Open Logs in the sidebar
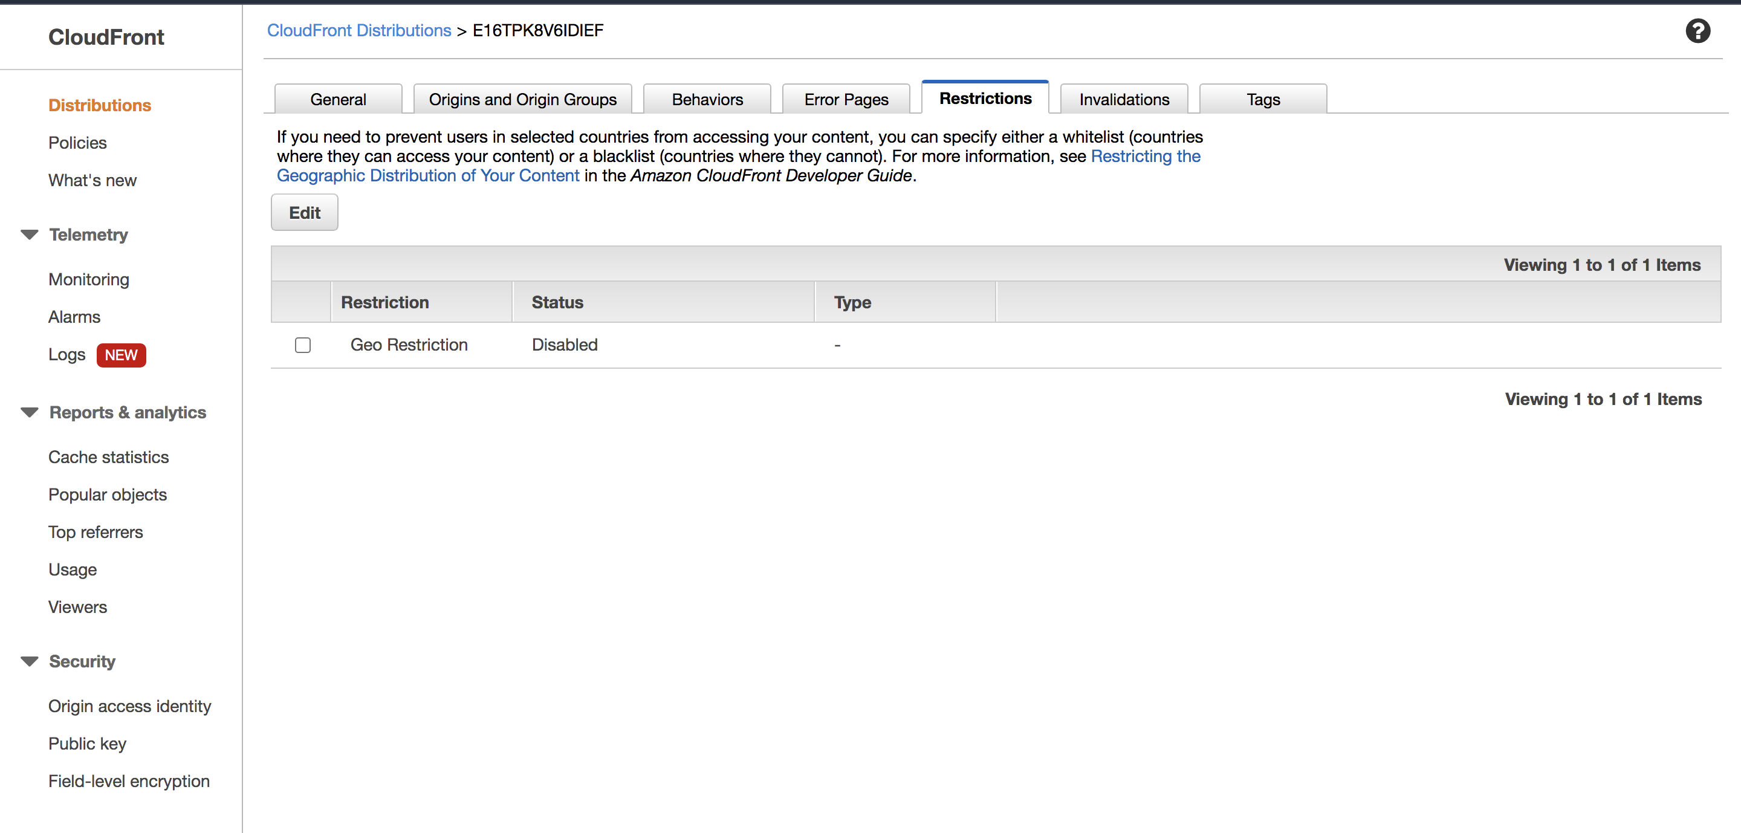Screen dimensions: 1741x833 click(x=67, y=355)
